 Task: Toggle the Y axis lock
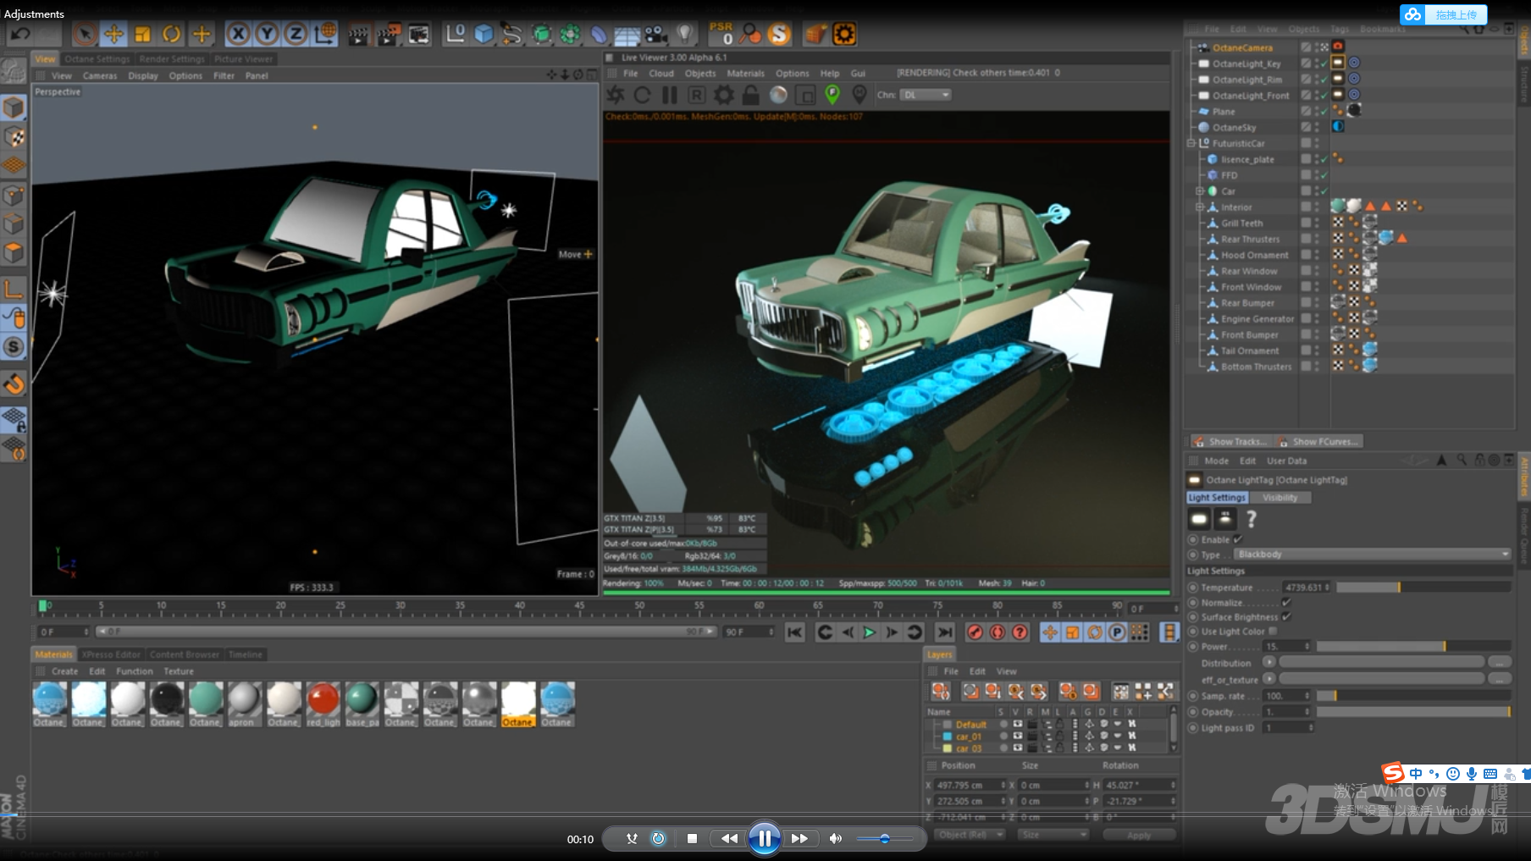click(267, 34)
